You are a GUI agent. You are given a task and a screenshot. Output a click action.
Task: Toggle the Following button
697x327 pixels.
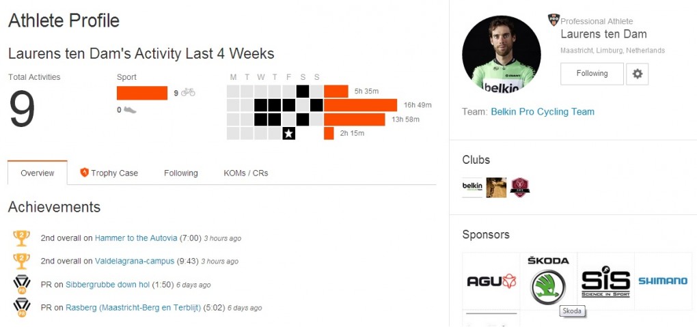[x=592, y=74]
